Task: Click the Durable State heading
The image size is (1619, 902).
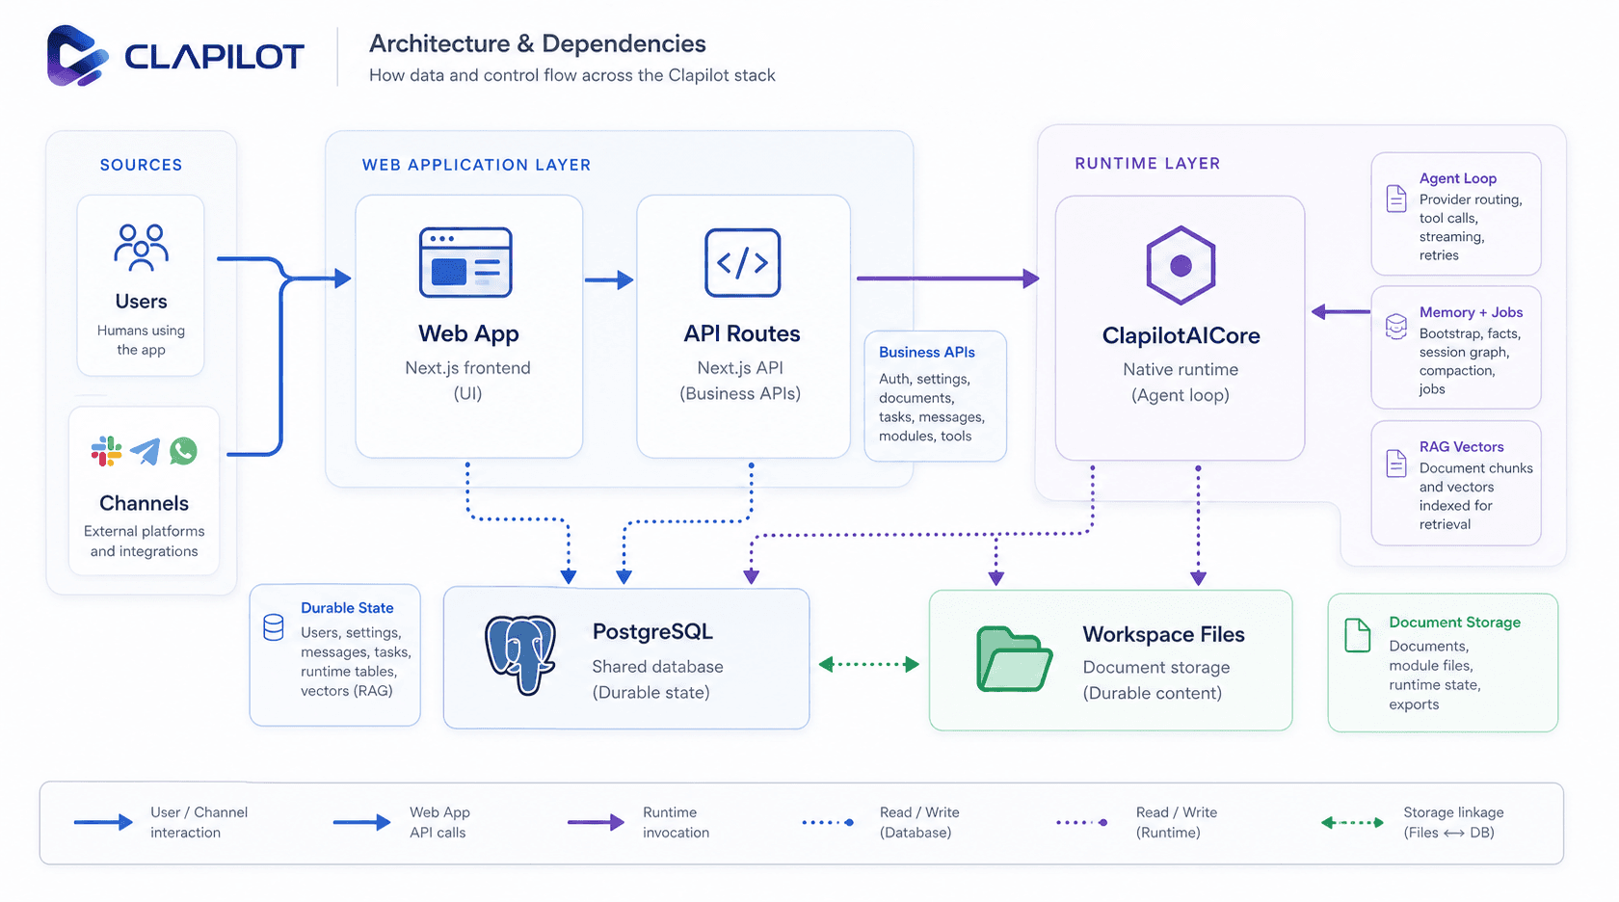Action: coord(347,608)
